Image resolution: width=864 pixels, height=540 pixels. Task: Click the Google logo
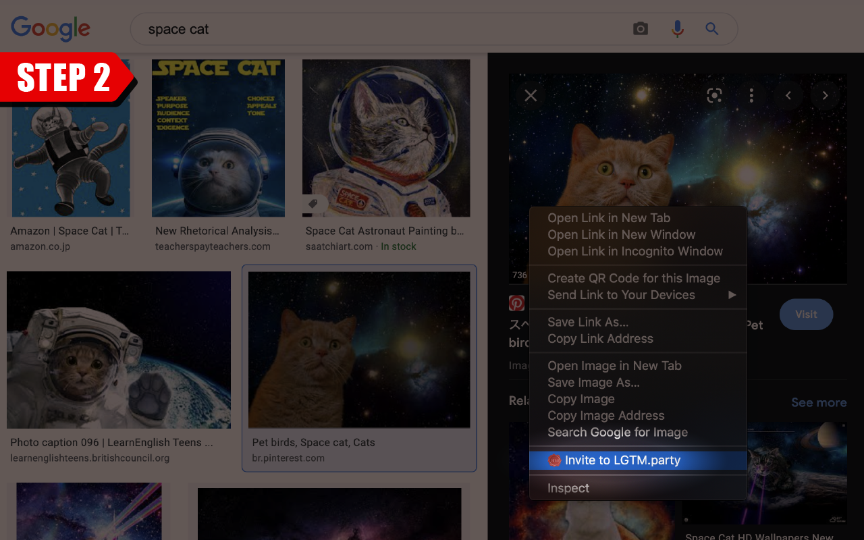[51, 28]
